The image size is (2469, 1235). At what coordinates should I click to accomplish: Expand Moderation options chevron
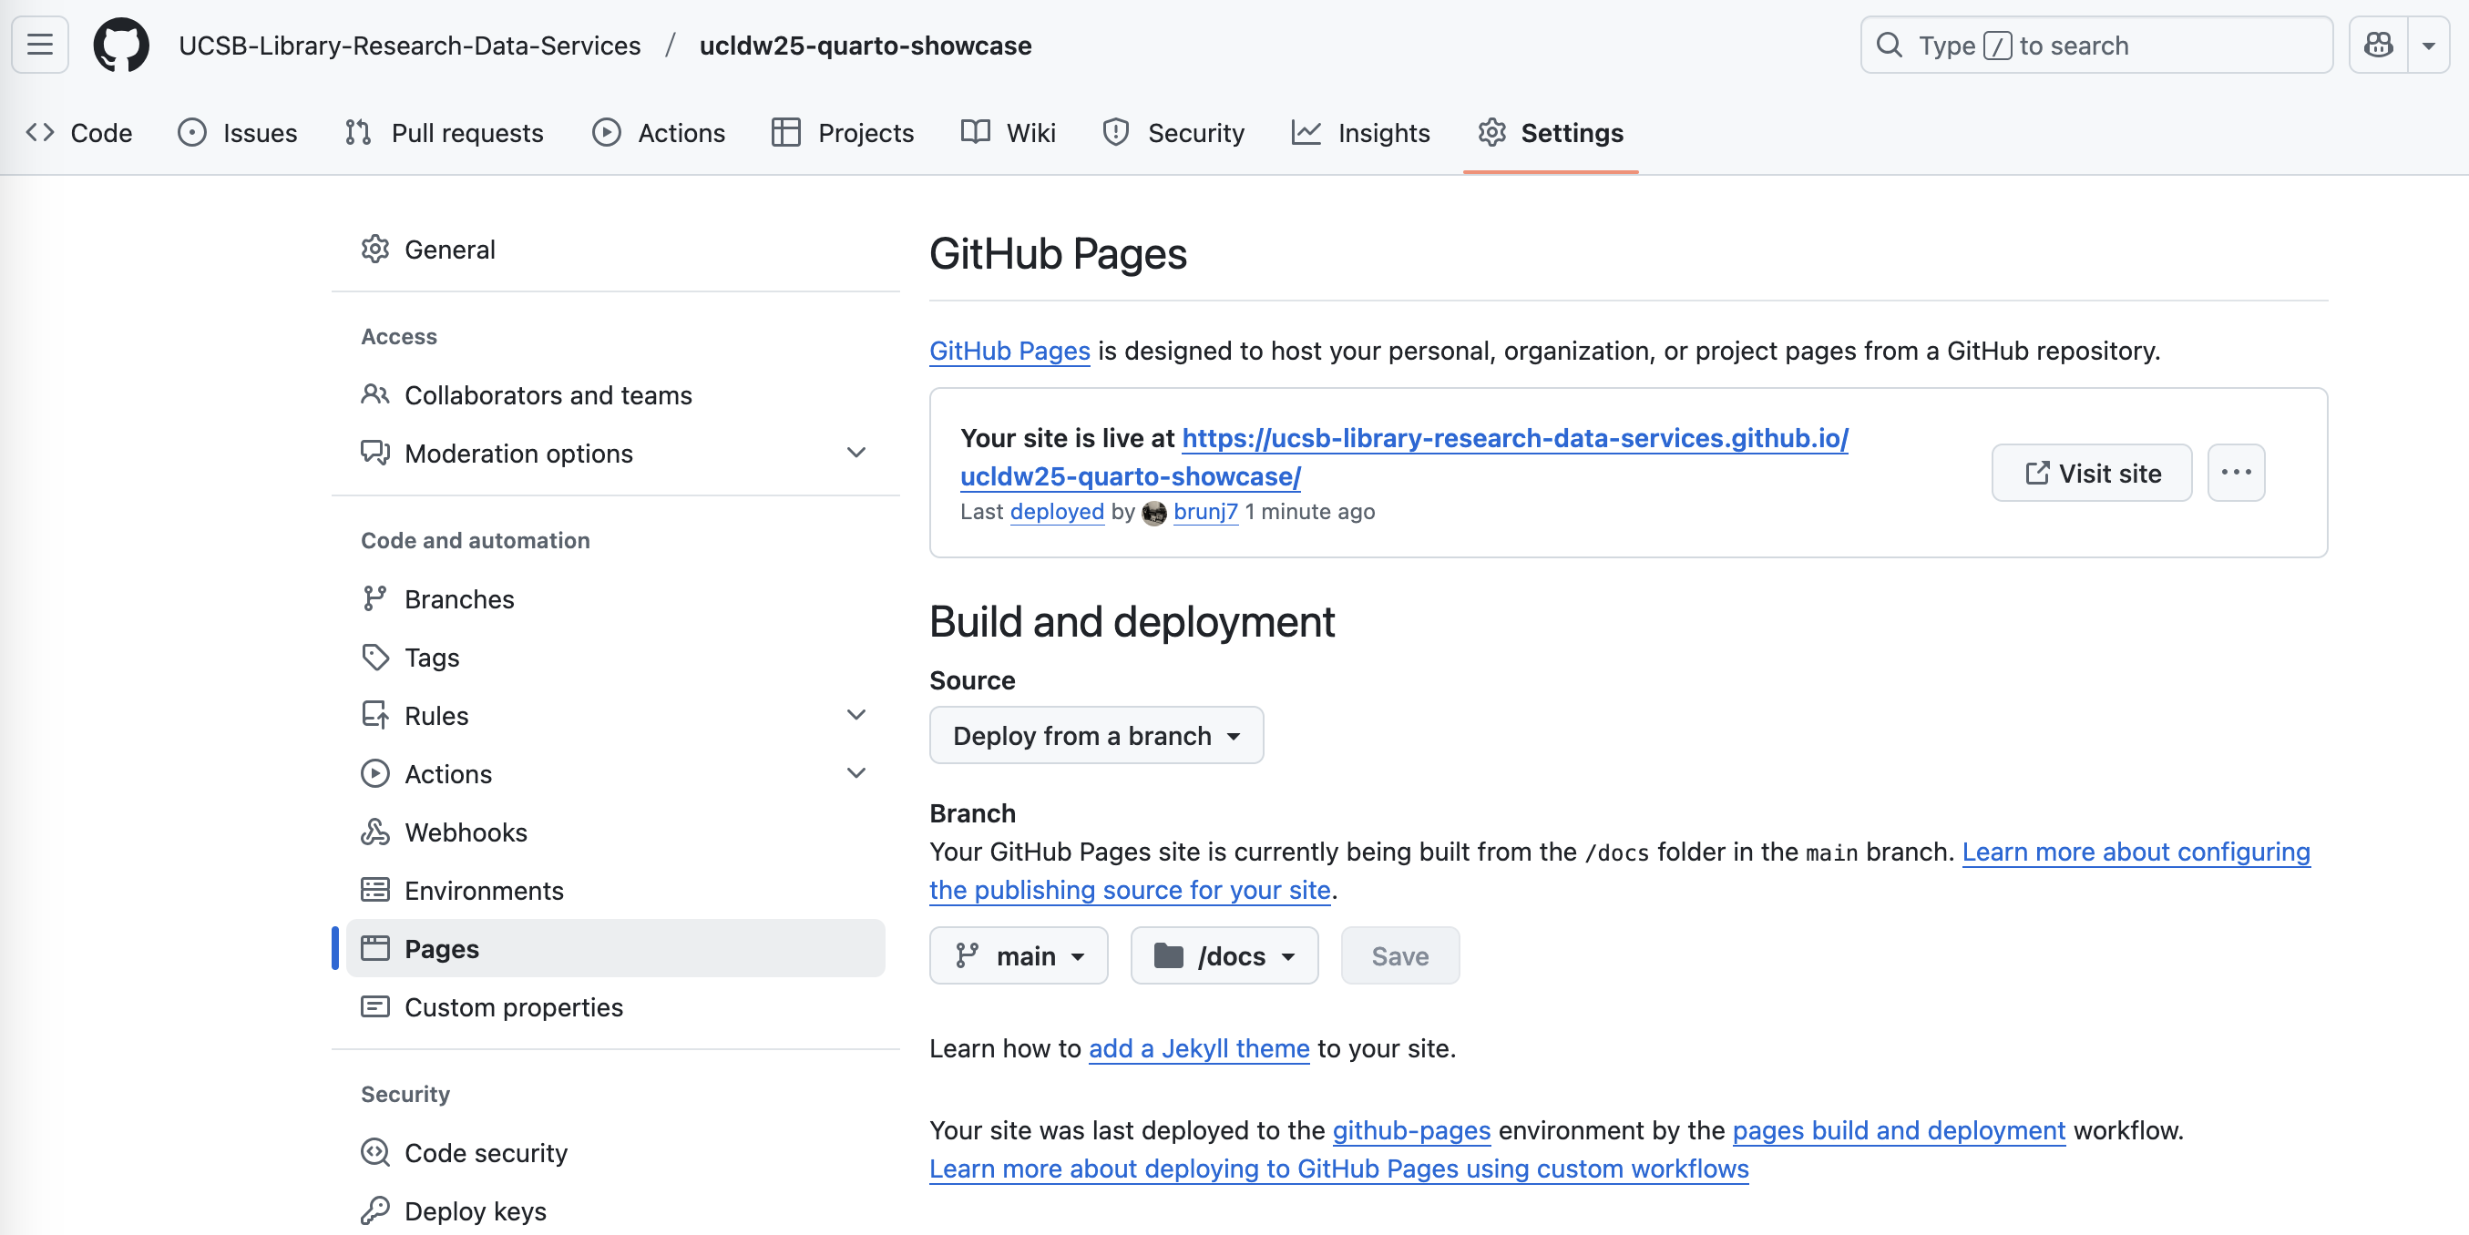point(855,453)
